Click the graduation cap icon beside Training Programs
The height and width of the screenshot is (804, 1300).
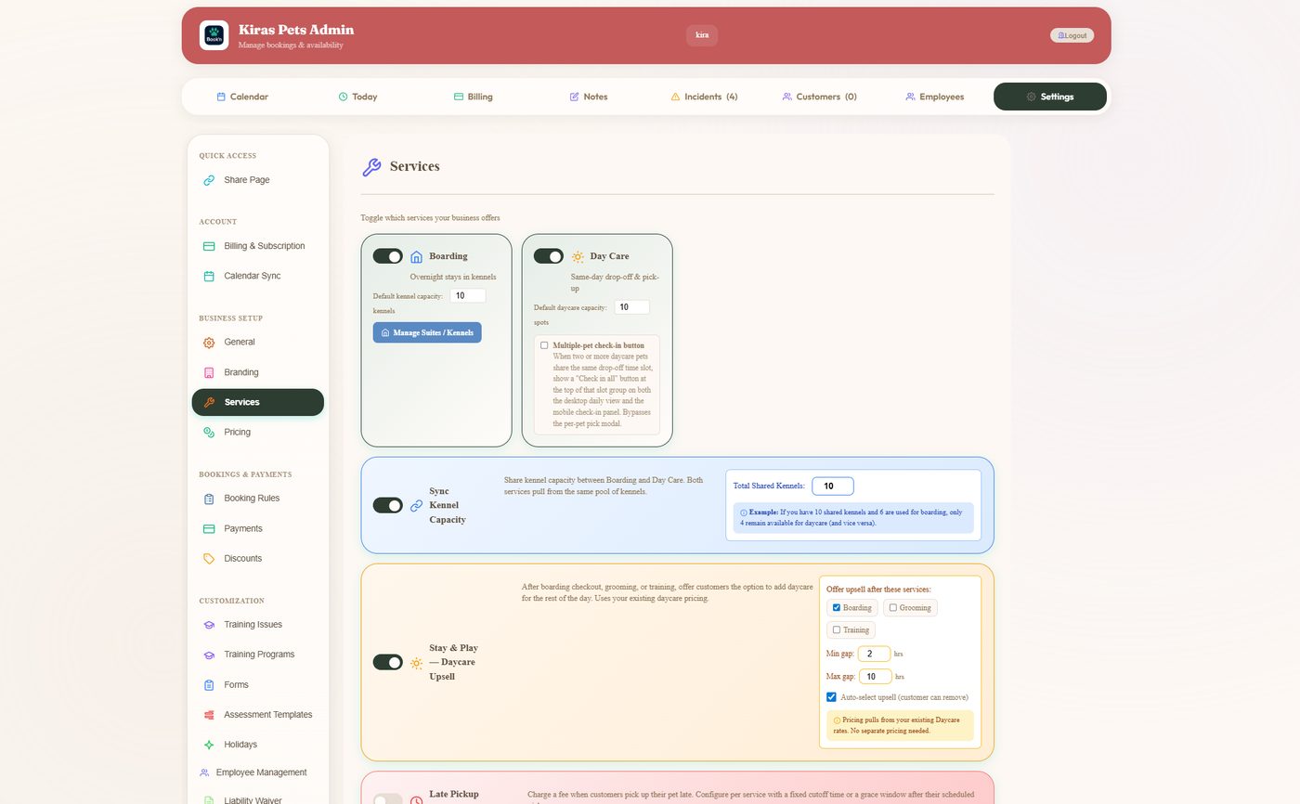coord(209,655)
